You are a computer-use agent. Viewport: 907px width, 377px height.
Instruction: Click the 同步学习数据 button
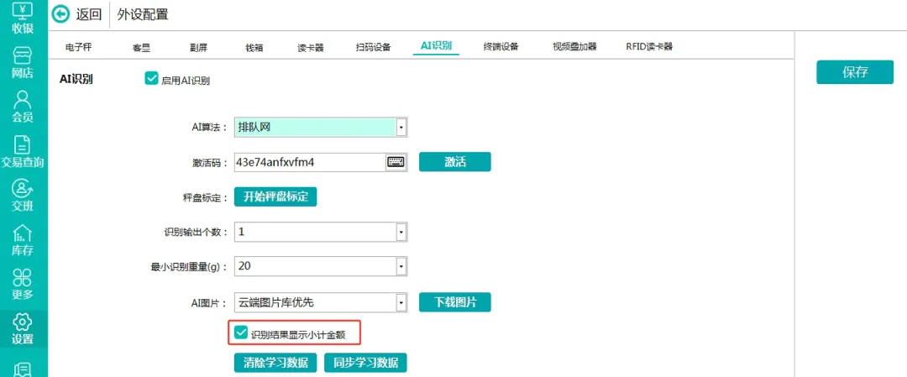pyautogui.click(x=365, y=363)
